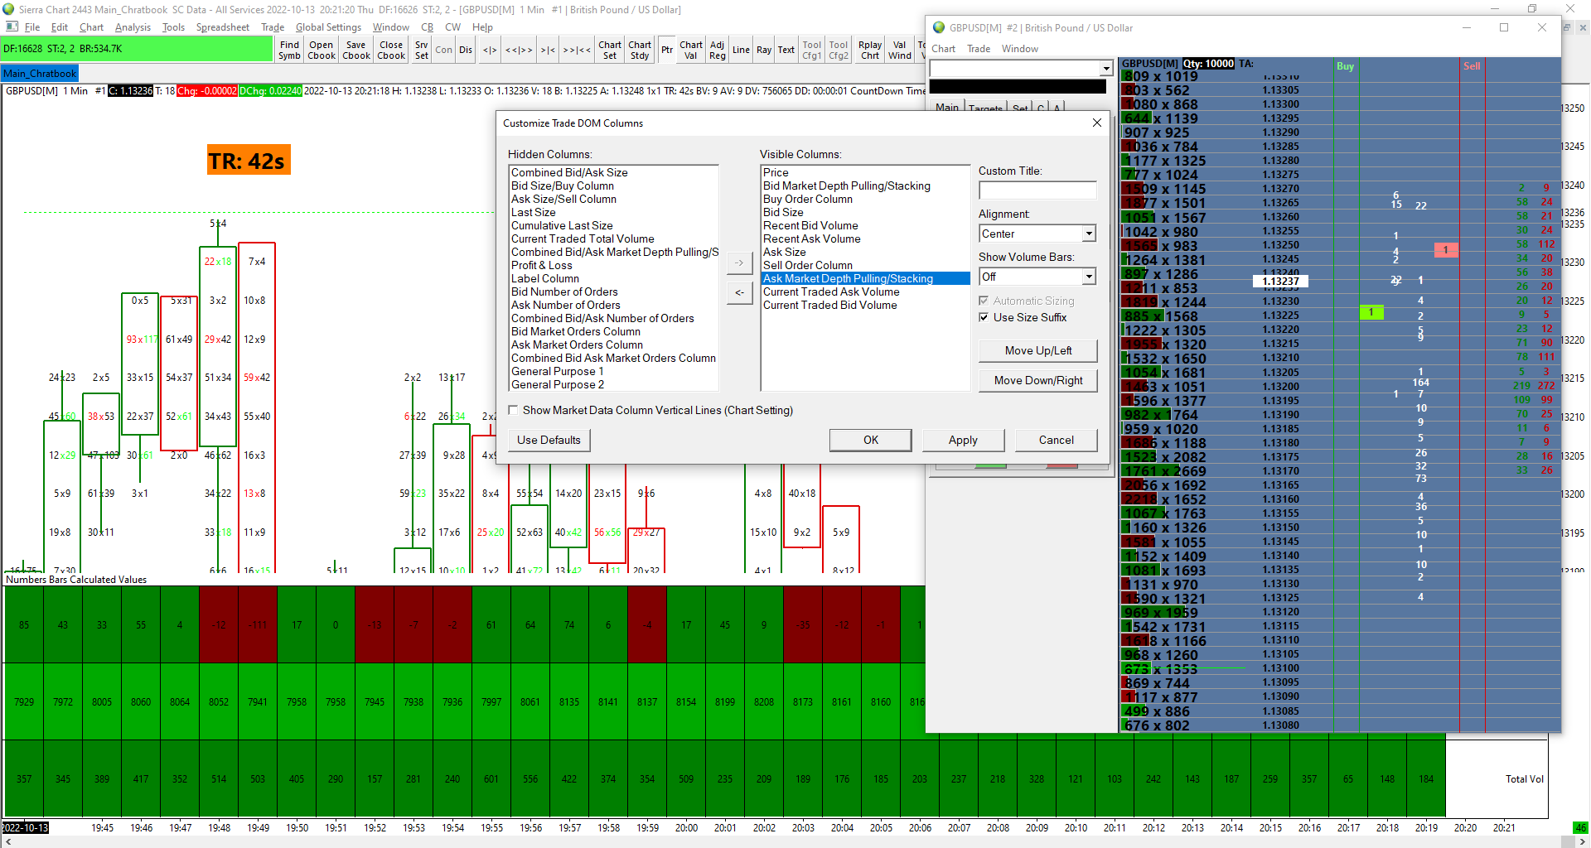Click the Find Symbol toolbar button
This screenshot has width=1591, height=848.
pyautogui.click(x=289, y=50)
